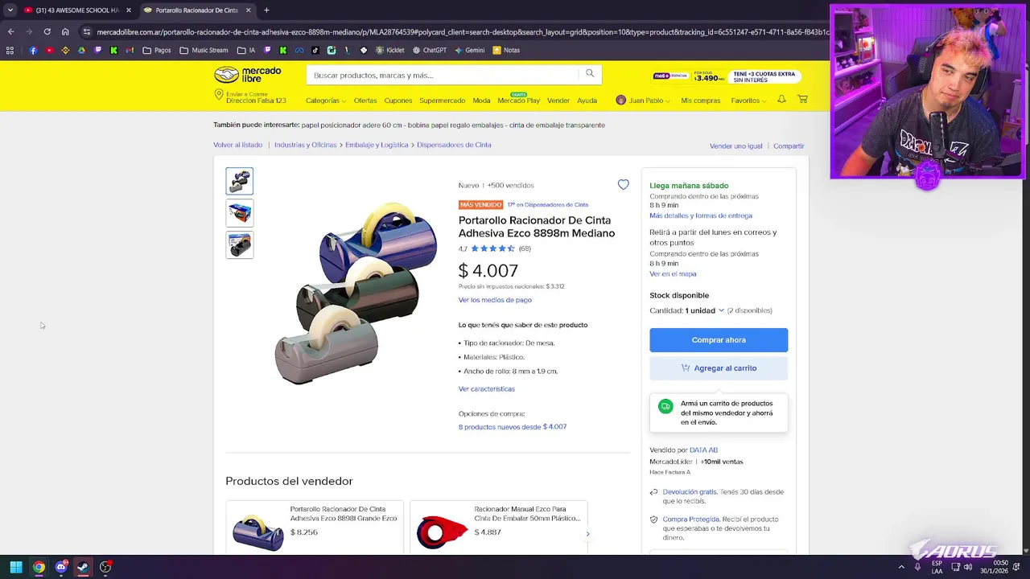The height and width of the screenshot is (579, 1030).
Task: Go to Ofertas in navigation
Action: tap(365, 101)
